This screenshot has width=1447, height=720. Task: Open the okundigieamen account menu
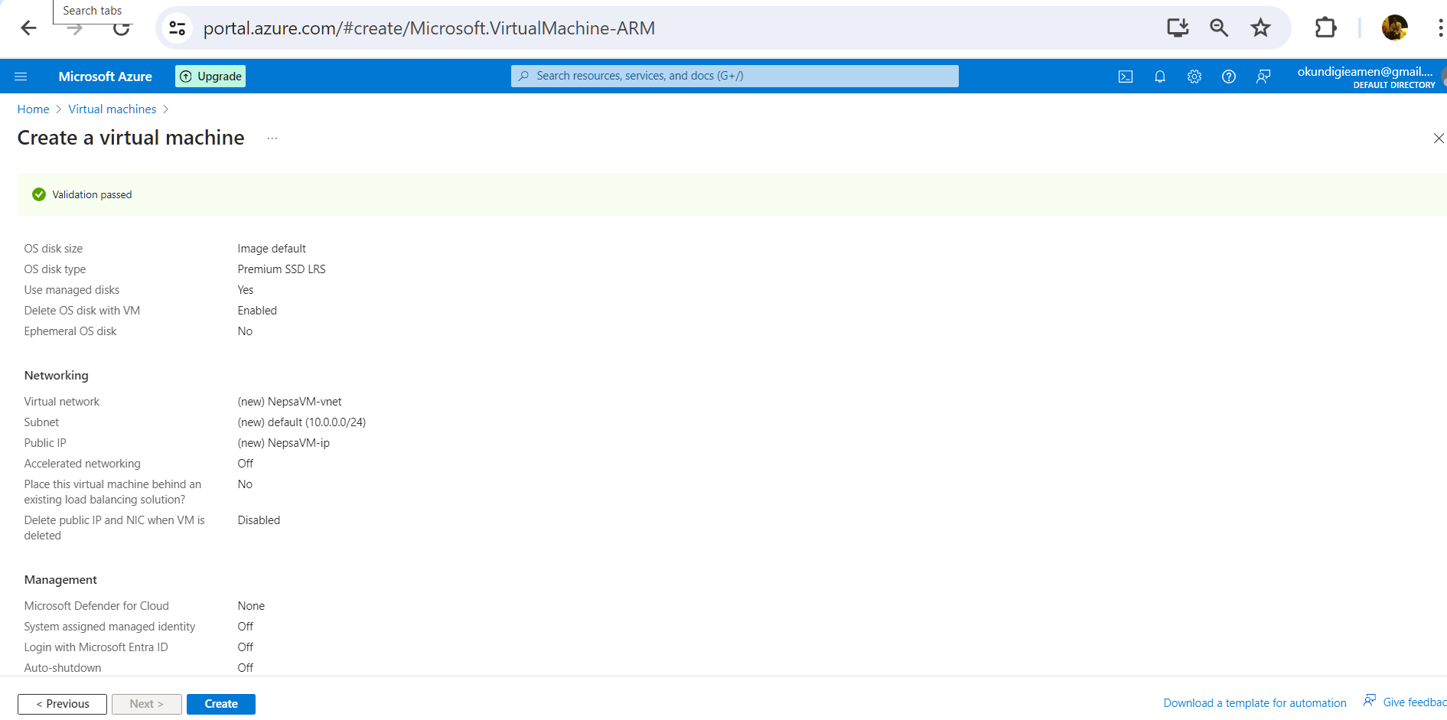[1366, 77]
